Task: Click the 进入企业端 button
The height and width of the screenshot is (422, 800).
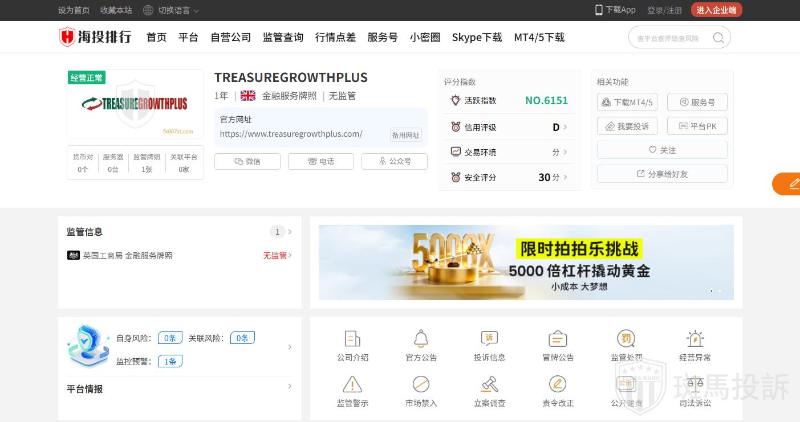Action: (716, 10)
